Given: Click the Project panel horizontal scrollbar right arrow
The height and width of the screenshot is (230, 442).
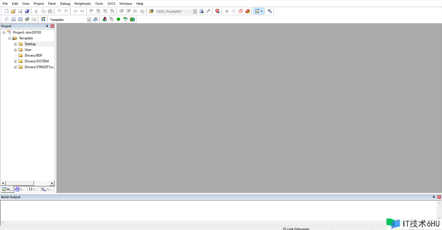Looking at the screenshot, I should (x=52, y=183).
